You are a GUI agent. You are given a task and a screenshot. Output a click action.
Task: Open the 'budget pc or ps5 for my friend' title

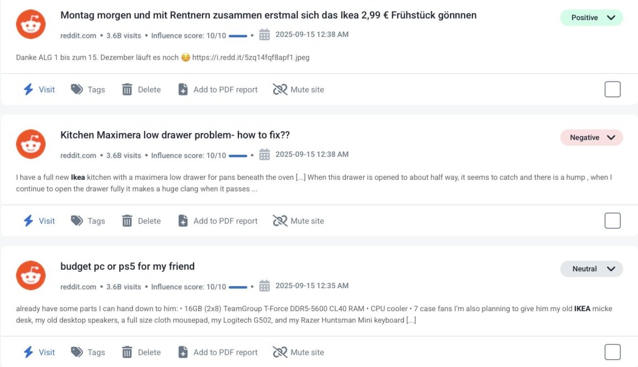(x=128, y=266)
